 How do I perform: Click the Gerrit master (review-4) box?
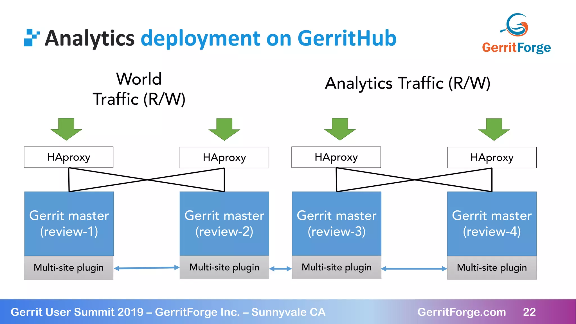[492, 224]
